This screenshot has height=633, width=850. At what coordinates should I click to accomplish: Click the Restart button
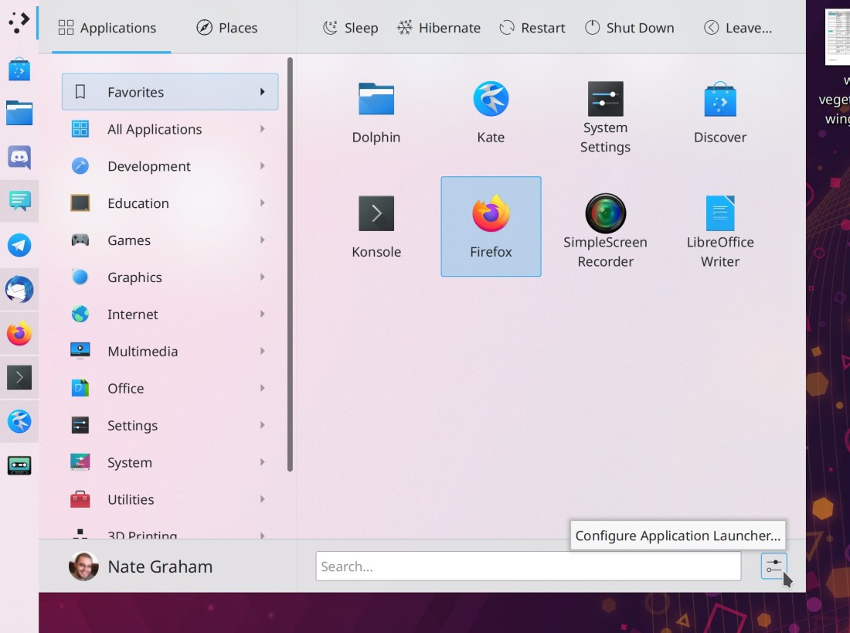tap(532, 28)
